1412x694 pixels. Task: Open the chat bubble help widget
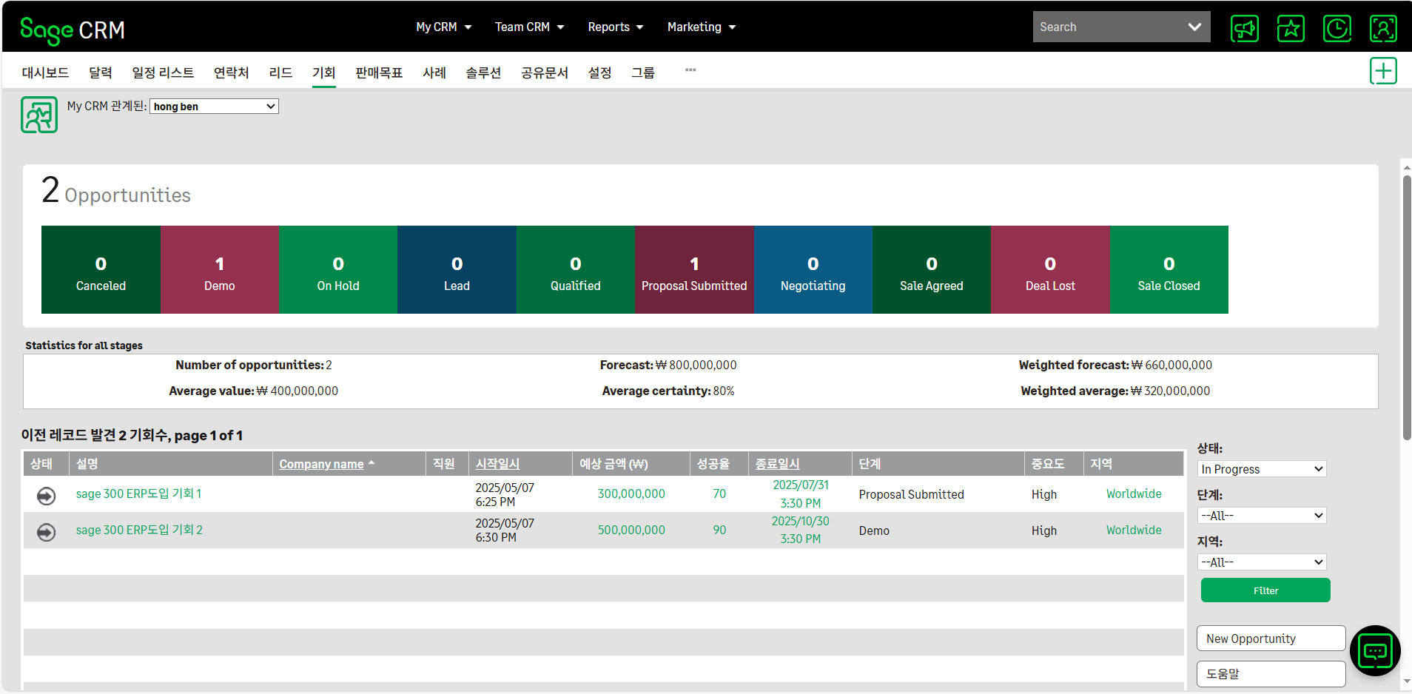point(1374,651)
